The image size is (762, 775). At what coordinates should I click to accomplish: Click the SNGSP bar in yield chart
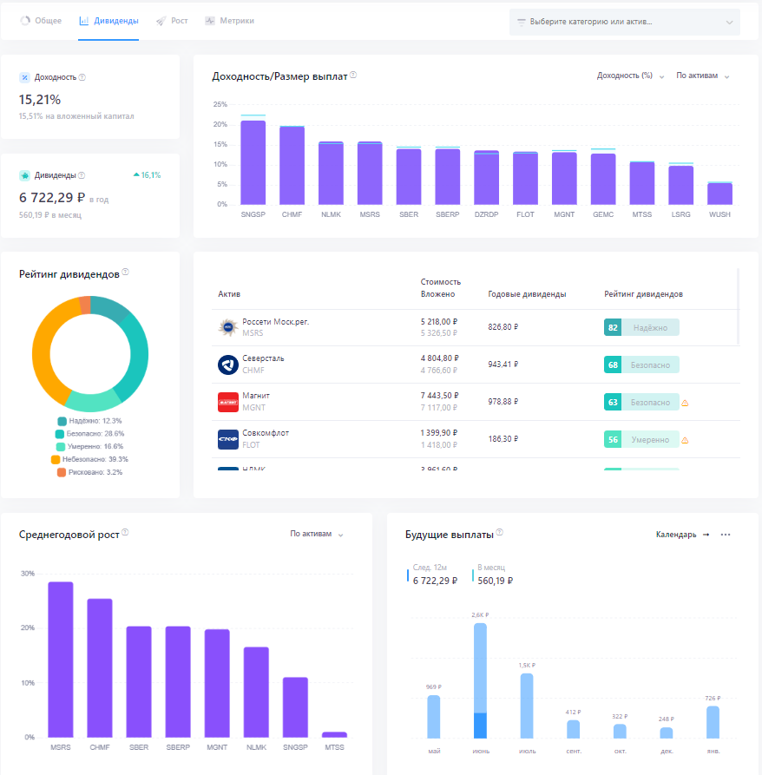click(x=253, y=162)
